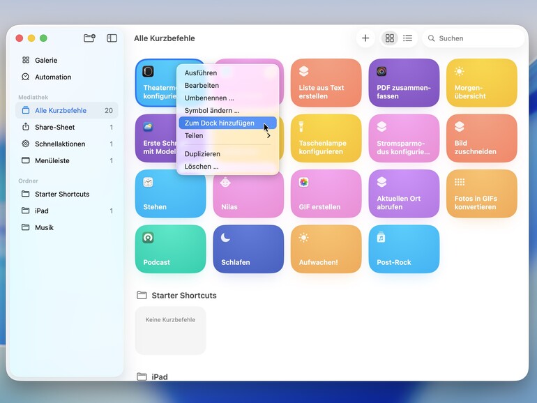The width and height of the screenshot is (537, 403).
Task: Select Schnellaktionen in sidebar
Action: pos(67,144)
